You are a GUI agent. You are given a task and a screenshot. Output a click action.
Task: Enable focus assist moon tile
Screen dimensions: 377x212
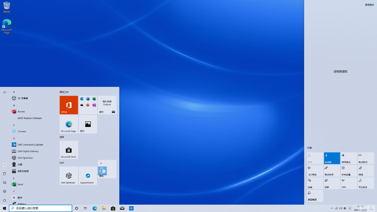pos(366,183)
